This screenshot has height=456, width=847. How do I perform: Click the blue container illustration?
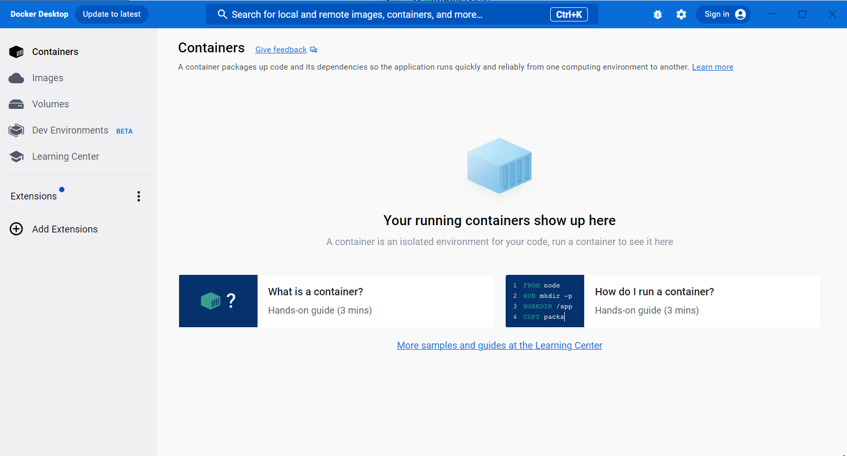coord(499,166)
